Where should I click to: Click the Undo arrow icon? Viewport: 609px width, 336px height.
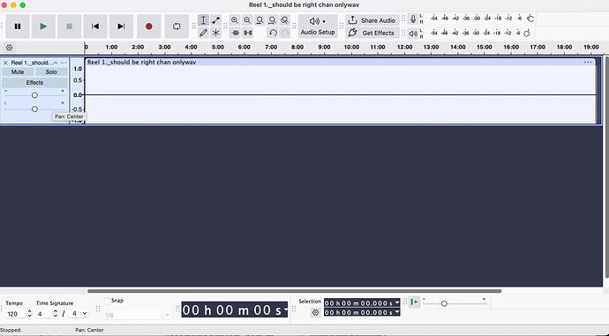pyautogui.click(x=273, y=33)
